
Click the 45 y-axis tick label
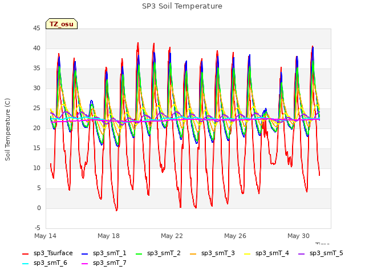(x=36, y=28)
